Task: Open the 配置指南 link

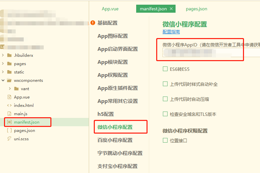Action: pos(171,32)
